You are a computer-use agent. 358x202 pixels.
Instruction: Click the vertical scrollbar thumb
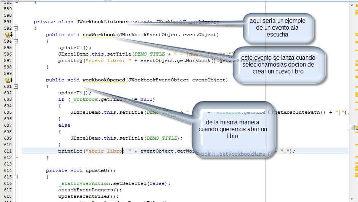tap(352, 127)
